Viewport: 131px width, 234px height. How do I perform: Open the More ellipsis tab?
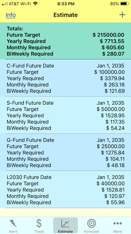tap(118, 226)
